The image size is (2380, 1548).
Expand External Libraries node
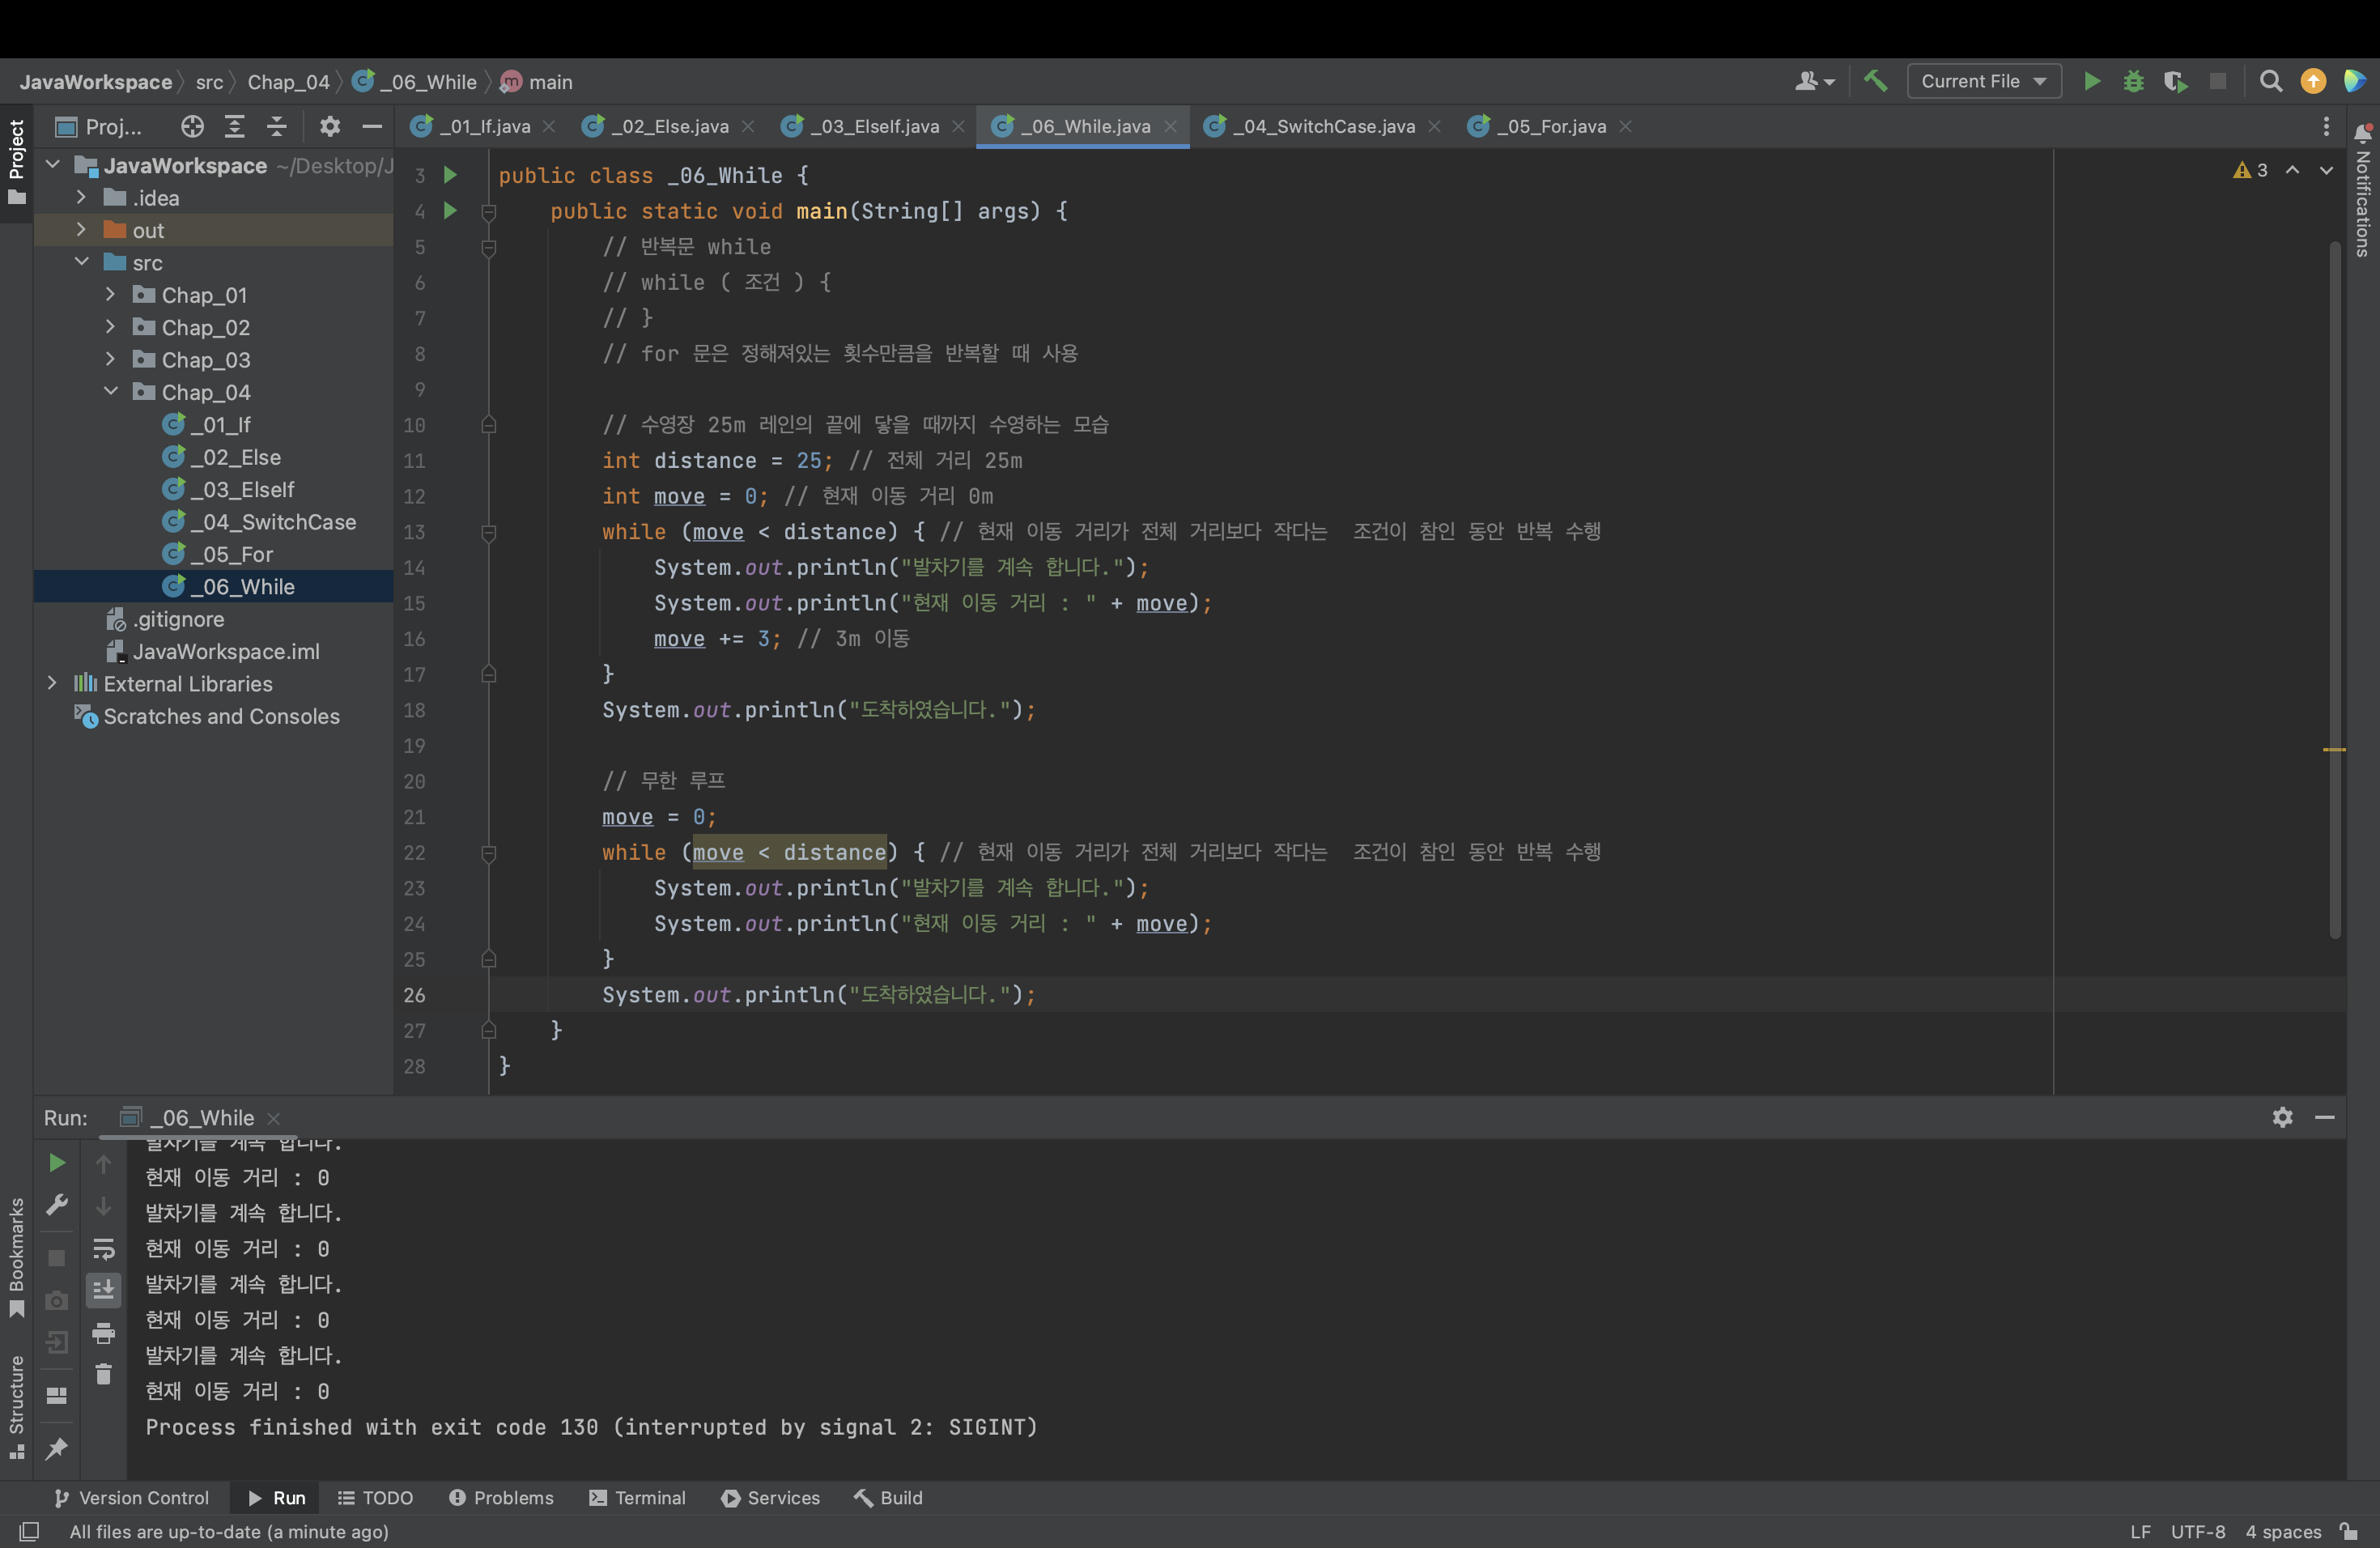click(52, 683)
